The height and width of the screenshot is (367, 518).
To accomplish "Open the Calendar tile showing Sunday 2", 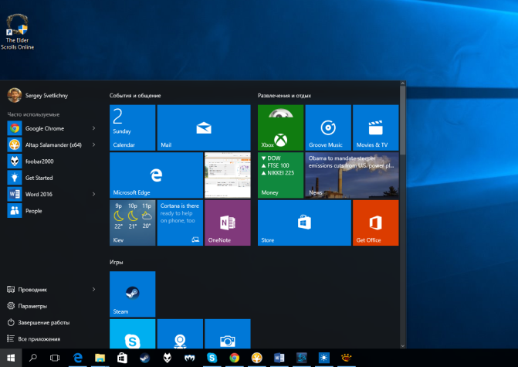I will 133,127.
